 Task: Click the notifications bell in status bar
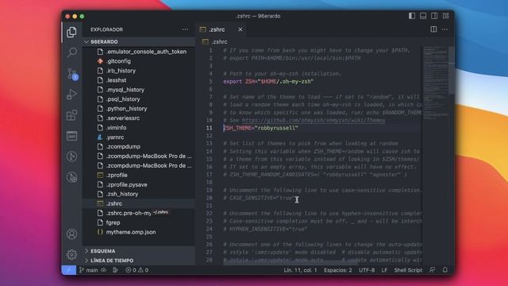coord(445,270)
